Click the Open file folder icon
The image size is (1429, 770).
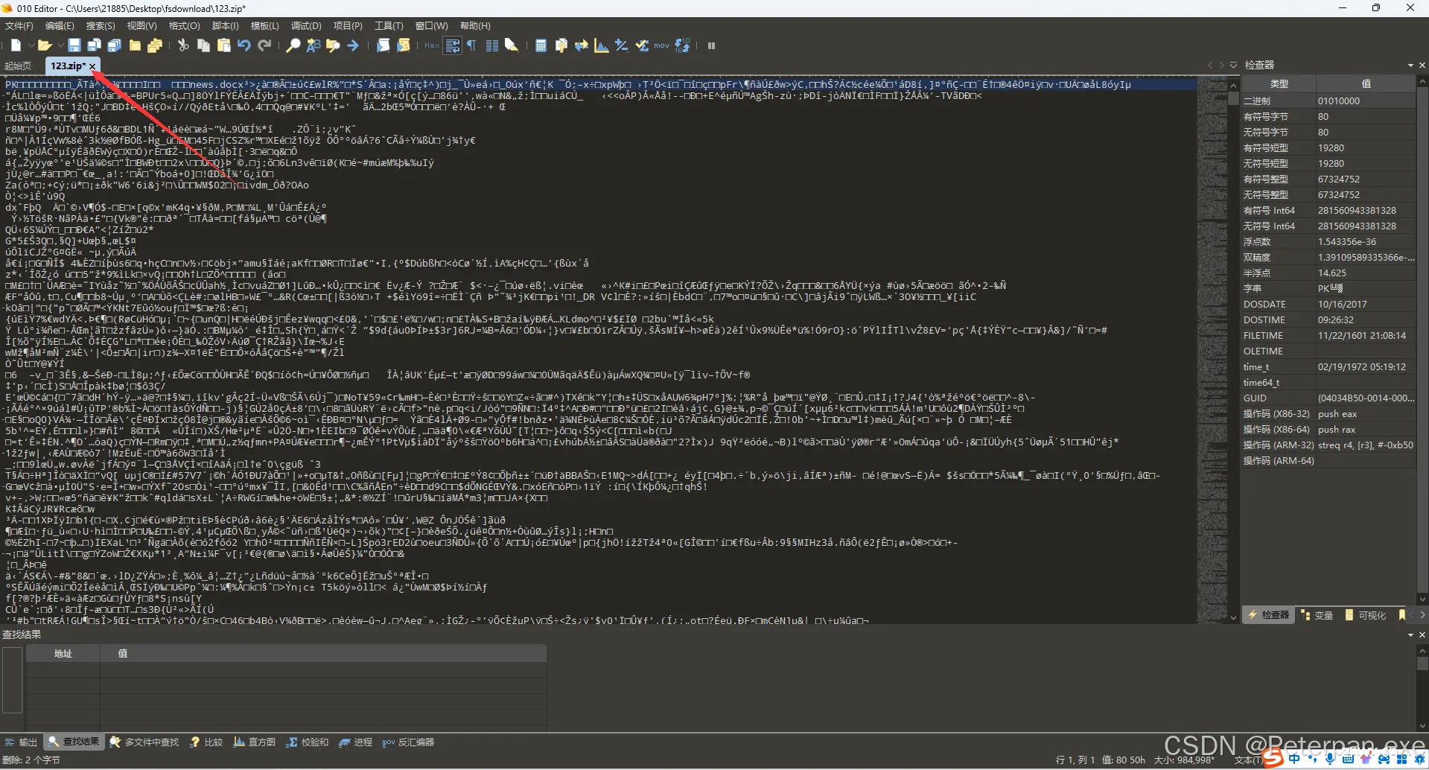click(45, 45)
